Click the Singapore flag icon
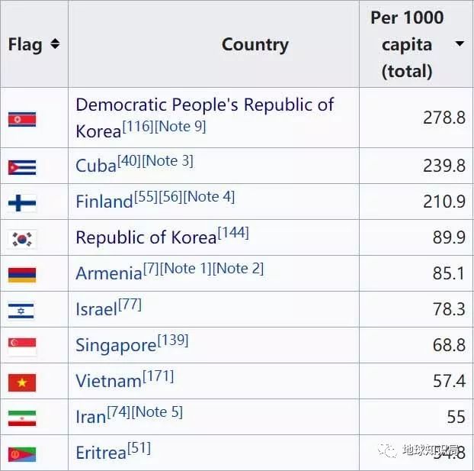The height and width of the screenshot is (471, 474). tap(22, 345)
